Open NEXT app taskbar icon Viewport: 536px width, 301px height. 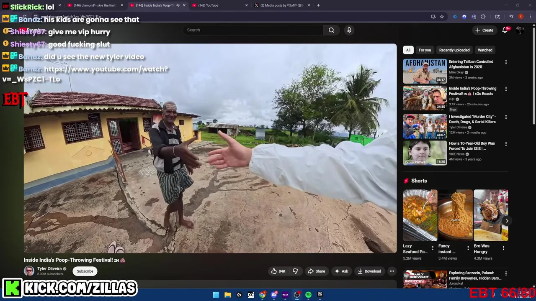point(285,295)
